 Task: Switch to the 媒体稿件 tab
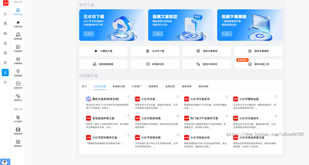tap(187, 86)
